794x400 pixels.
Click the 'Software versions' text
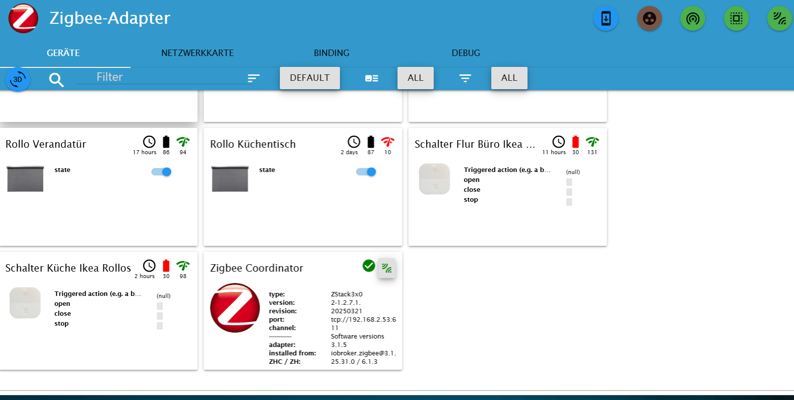click(358, 337)
